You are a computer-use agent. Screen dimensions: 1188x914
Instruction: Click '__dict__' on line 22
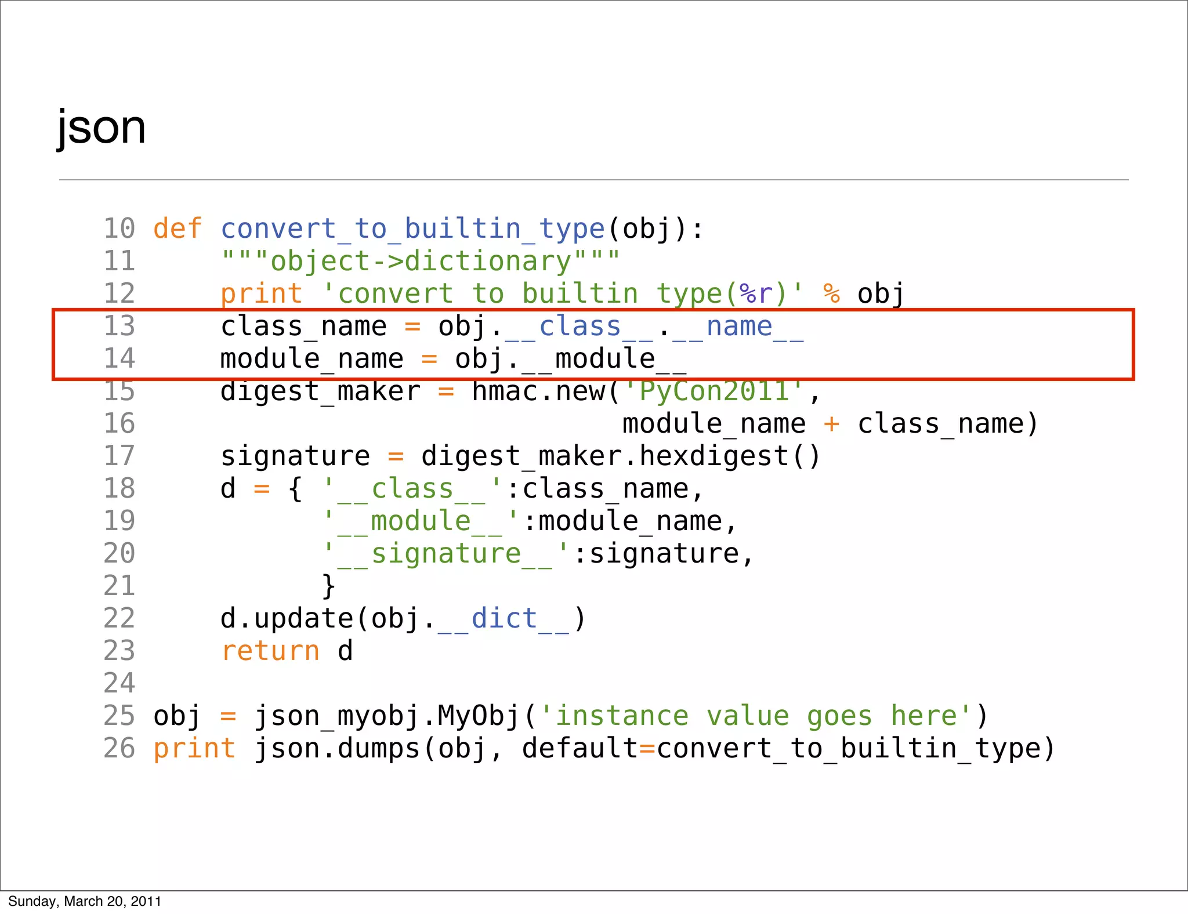pyautogui.click(x=504, y=619)
